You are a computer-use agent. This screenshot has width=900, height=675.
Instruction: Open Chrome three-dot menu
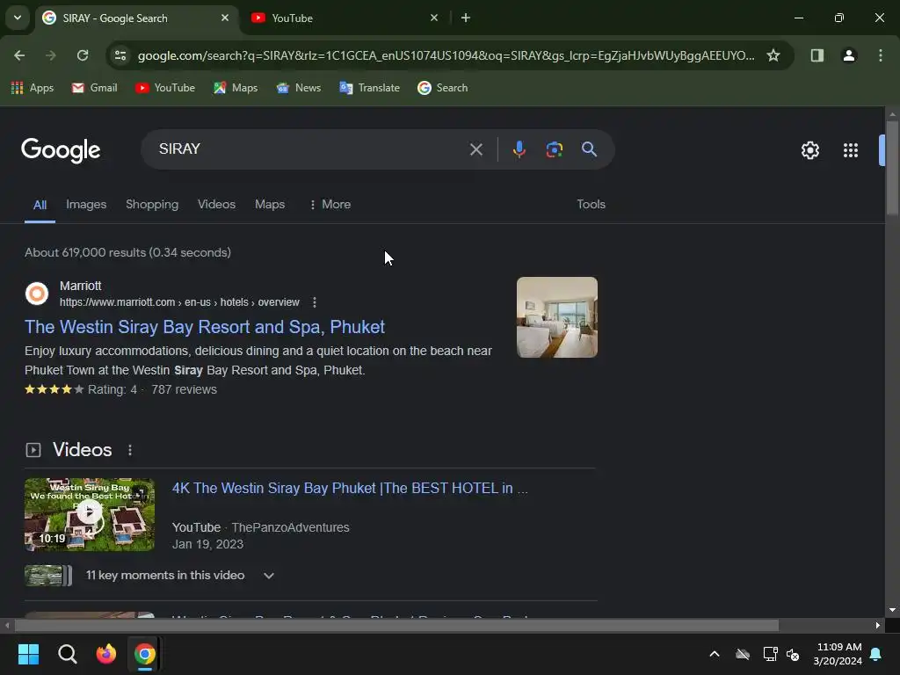coord(881,55)
